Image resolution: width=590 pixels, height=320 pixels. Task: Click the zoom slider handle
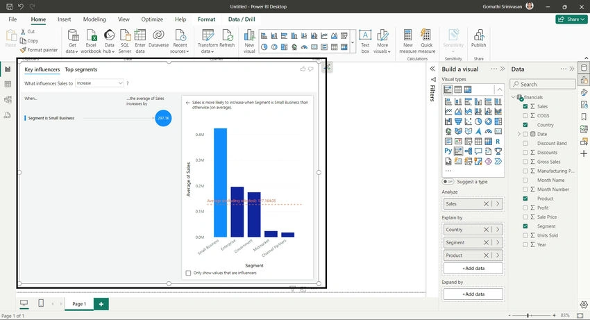click(x=528, y=315)
